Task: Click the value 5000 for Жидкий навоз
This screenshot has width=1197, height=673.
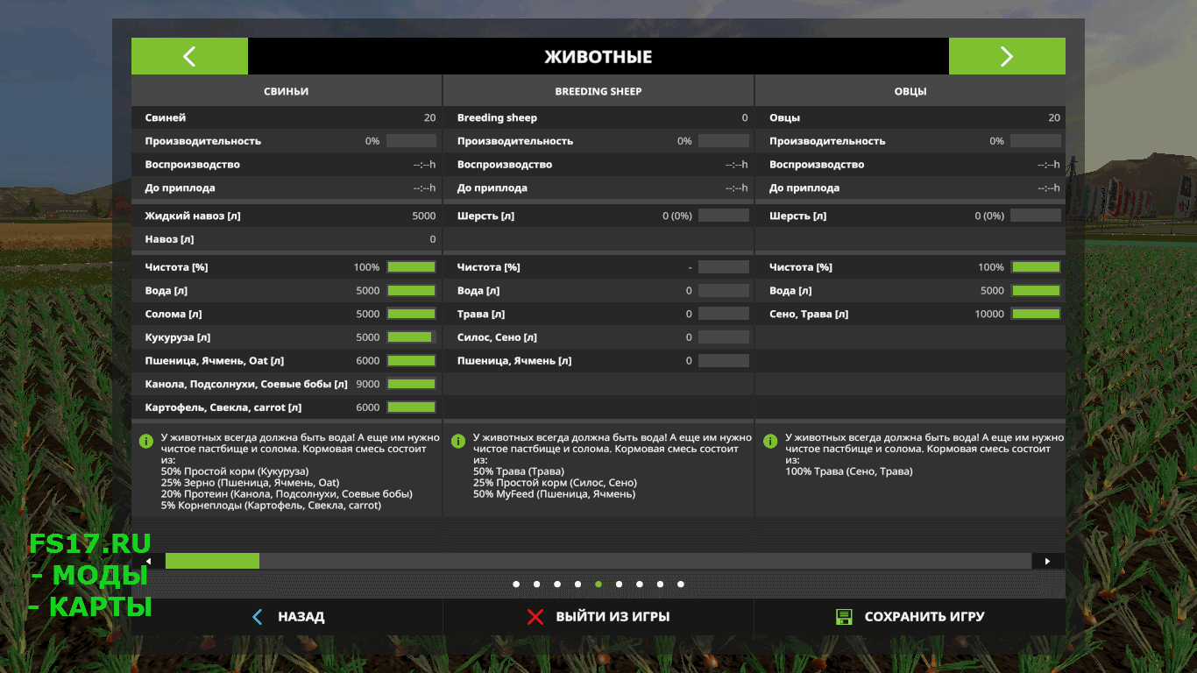Action: point(423,216)
